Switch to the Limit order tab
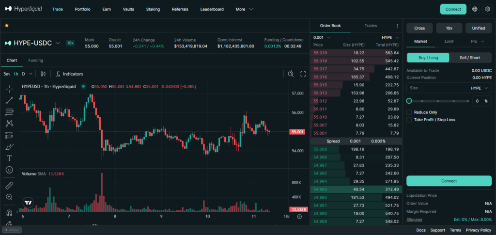Screen dimensions: 496x235 coord(449,42)
